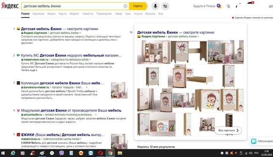Launch Opera from the taskbar
273x157 pixels.
tap(100, 153)
